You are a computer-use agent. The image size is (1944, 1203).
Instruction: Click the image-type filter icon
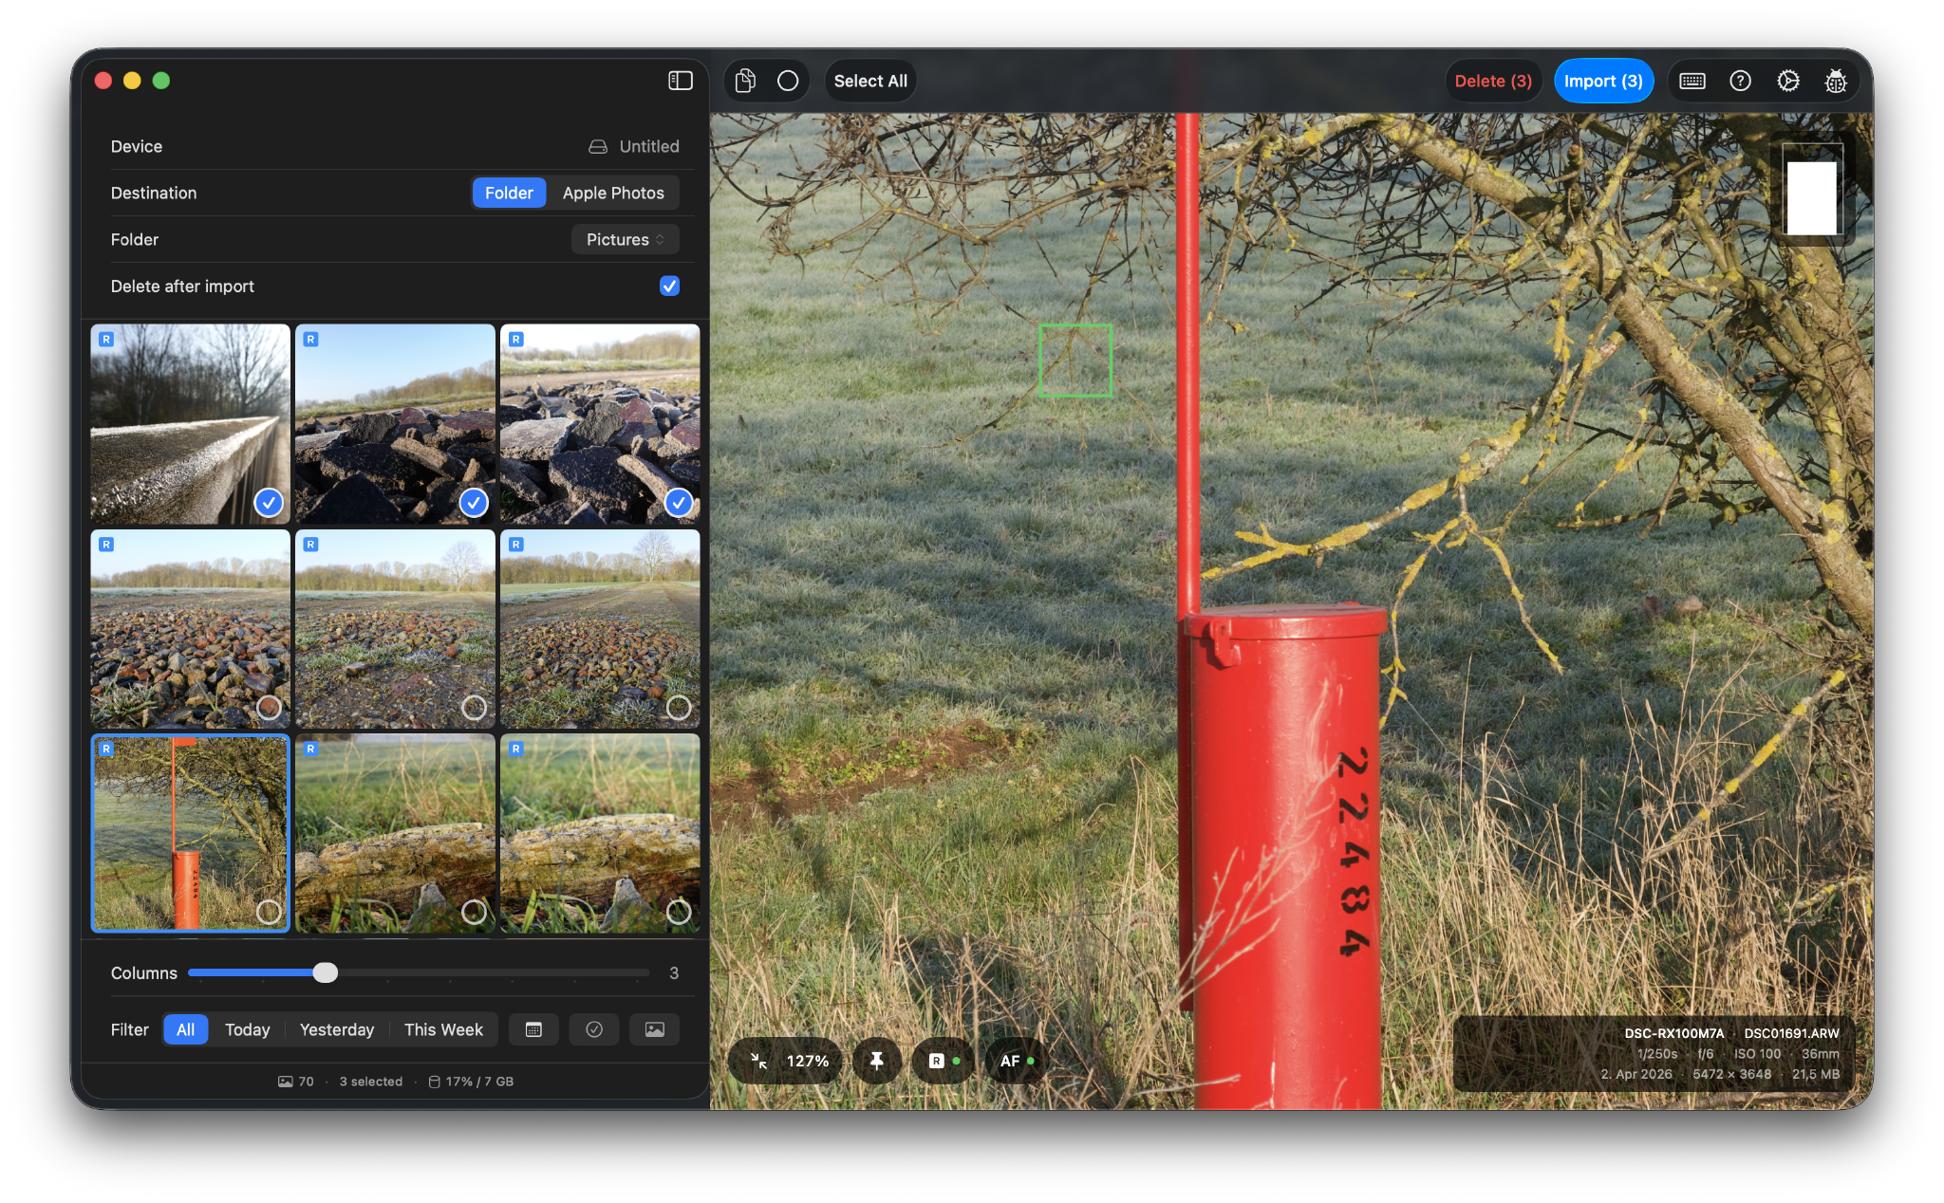[x=653, y=1028]
